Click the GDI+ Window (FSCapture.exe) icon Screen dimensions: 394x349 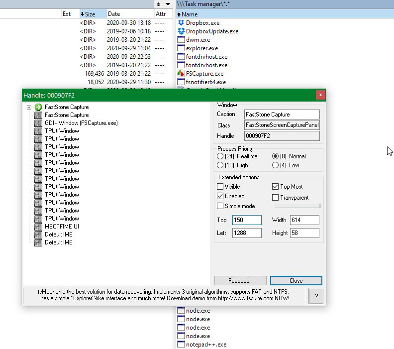click(x=38, y=123)
